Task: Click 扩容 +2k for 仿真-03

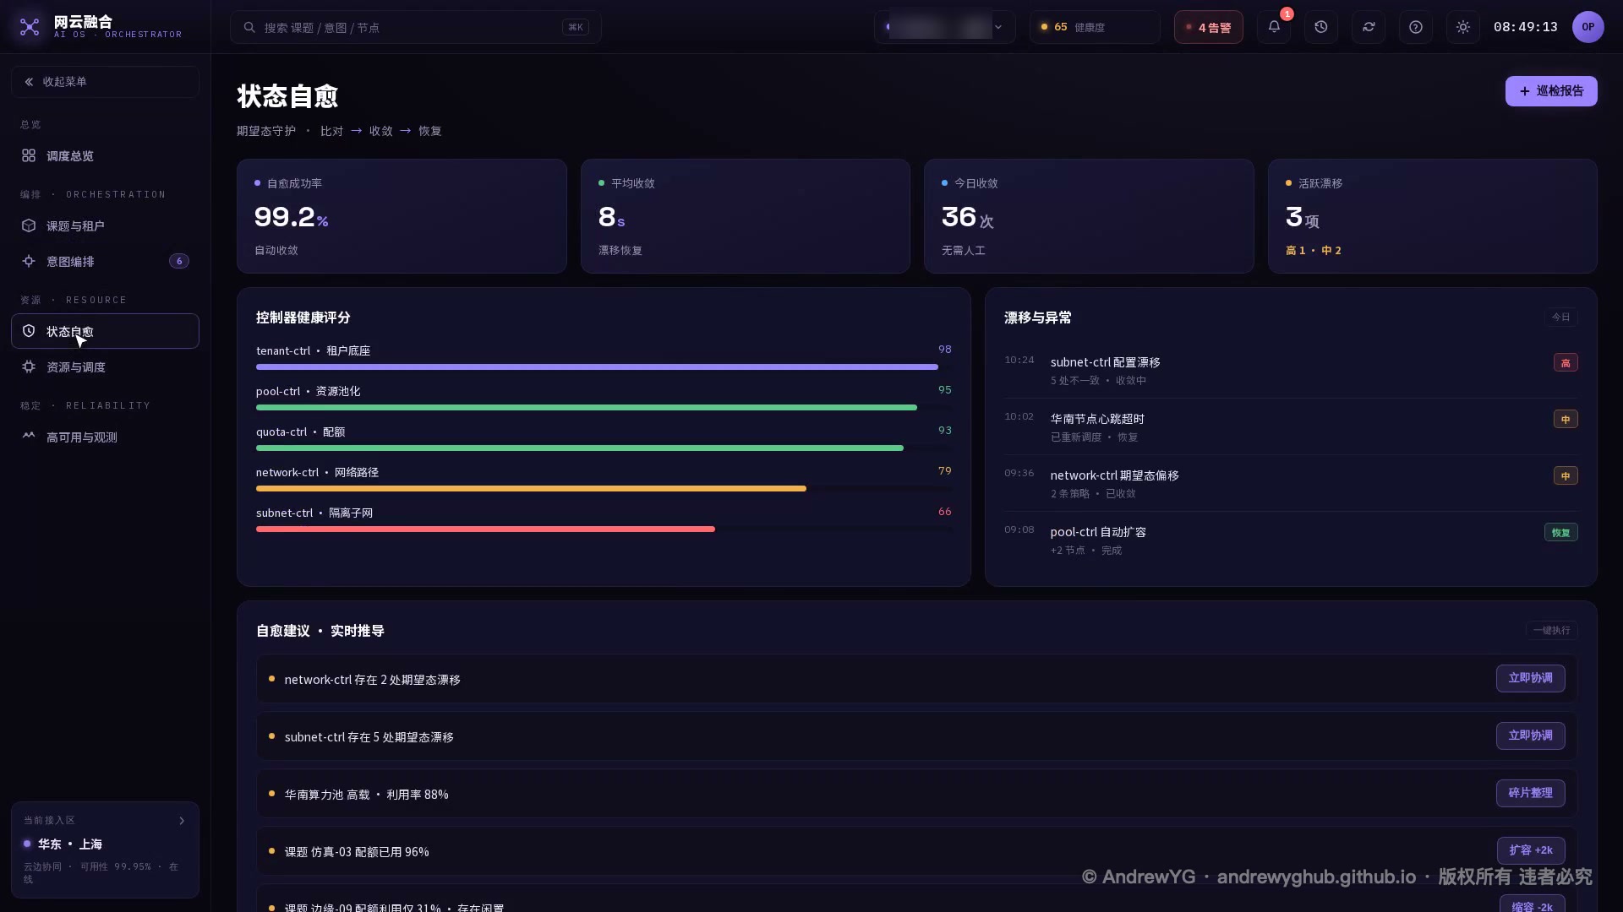Action: 1530,850
